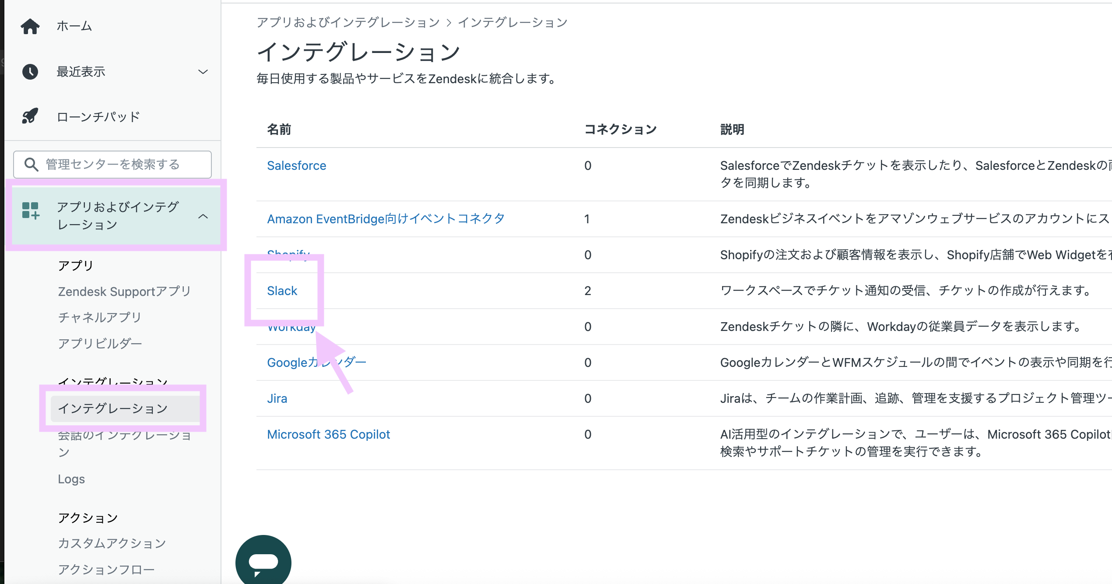Click the Apps and Integrations grid icon

(x=31, y=211)
